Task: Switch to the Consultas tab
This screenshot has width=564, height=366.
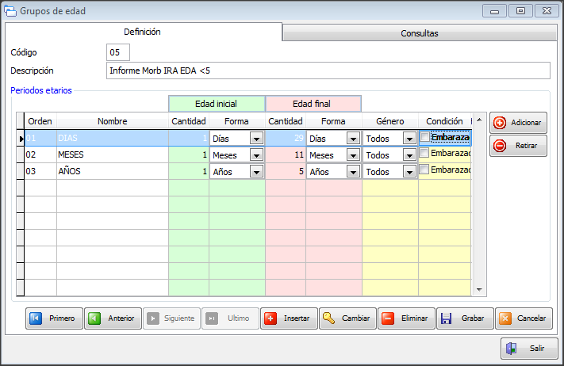Action: click(x=420, y=33)
